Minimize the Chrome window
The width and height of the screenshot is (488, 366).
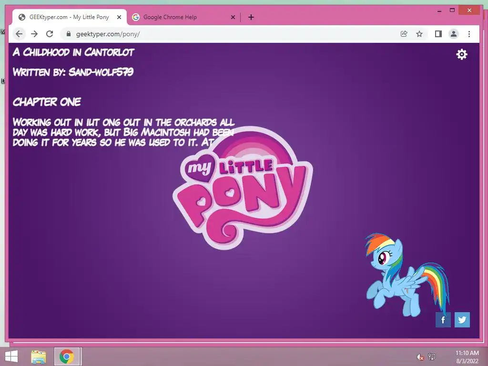tap(439, 10)
